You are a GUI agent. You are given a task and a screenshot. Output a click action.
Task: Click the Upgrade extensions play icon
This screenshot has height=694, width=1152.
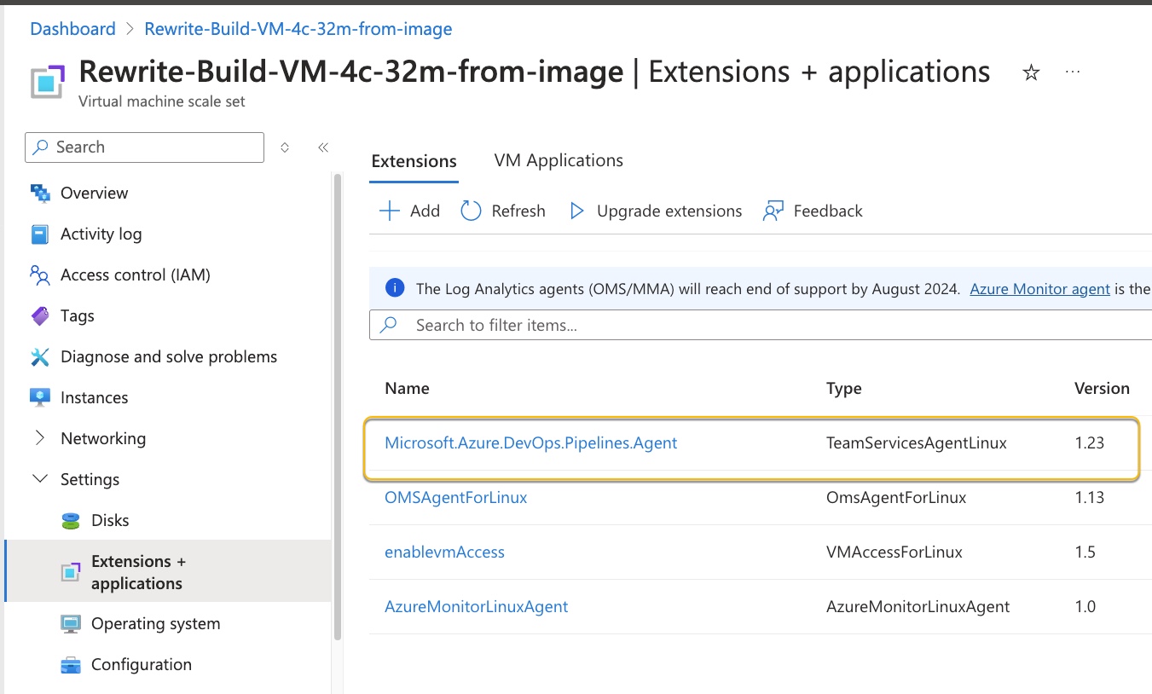577,211
